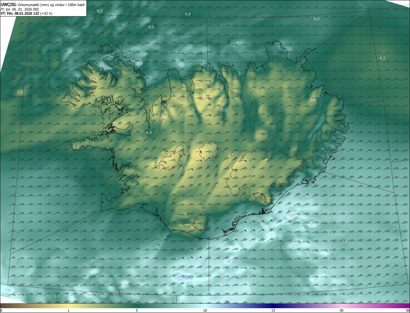The image size is (410, 313).
Task: Click the UWC/IG Úrkomumætti title line
Action: 43,5
